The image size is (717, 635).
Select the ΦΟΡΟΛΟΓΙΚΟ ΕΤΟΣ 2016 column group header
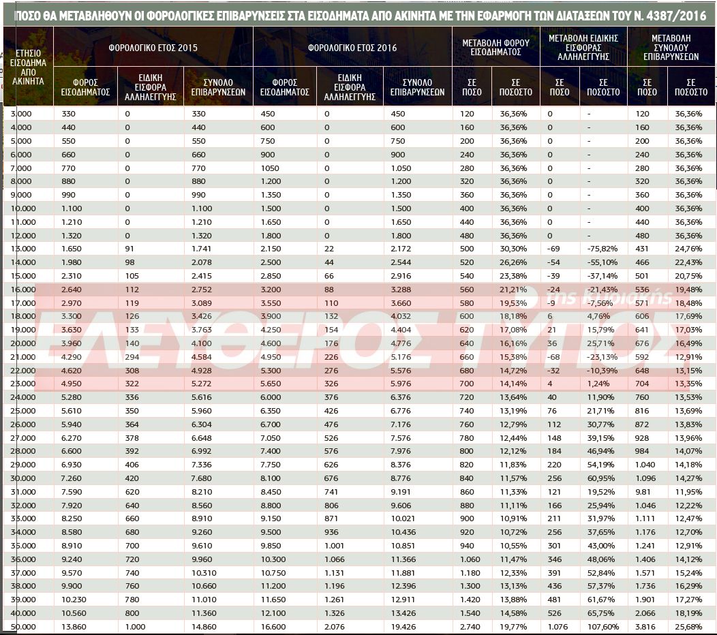[352, 48]
